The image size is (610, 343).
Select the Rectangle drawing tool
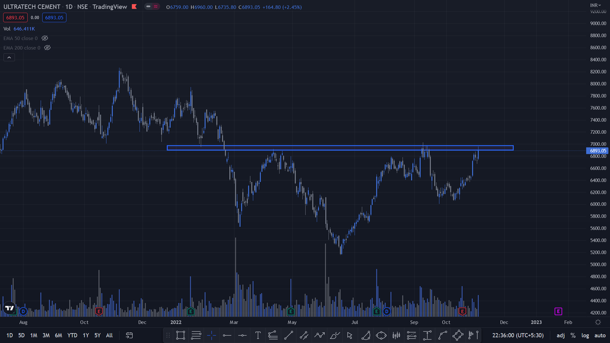[180, 335]
